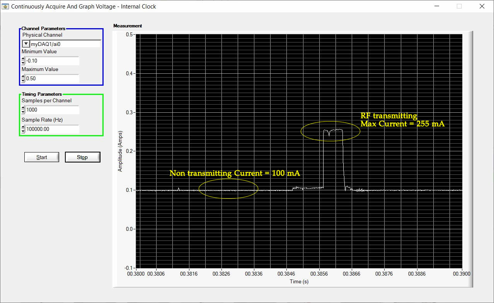Edit the Samples per Channel field showing 1000
This screenshot has width=494, height=303.
pyautogui.click(x=52, y=110)
